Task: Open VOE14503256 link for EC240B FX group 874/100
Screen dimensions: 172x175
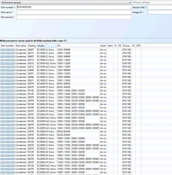Action: click(x=7, y=84)
